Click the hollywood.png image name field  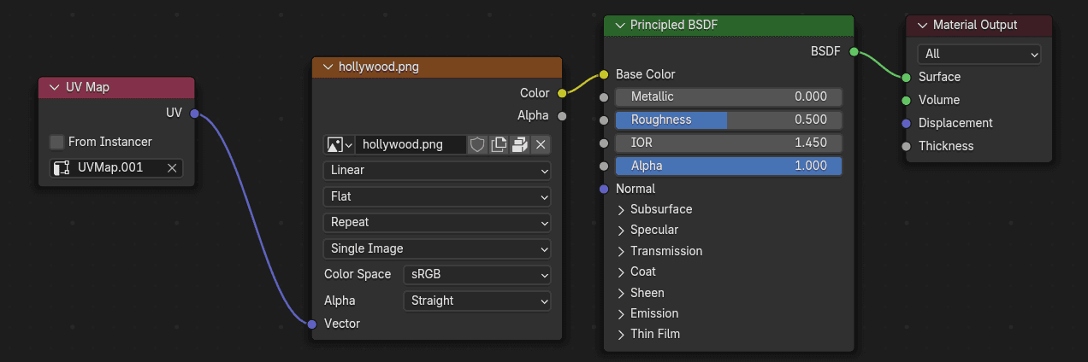pos(411,144)
